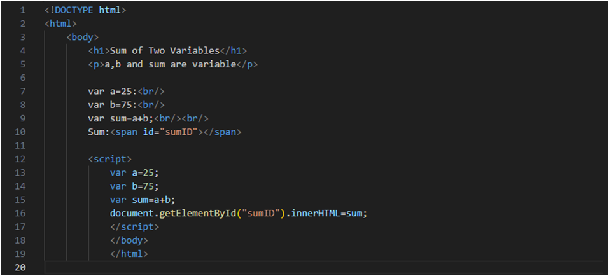Click the opening script tag
Screen dimensions: 609x276
point(110,159)
